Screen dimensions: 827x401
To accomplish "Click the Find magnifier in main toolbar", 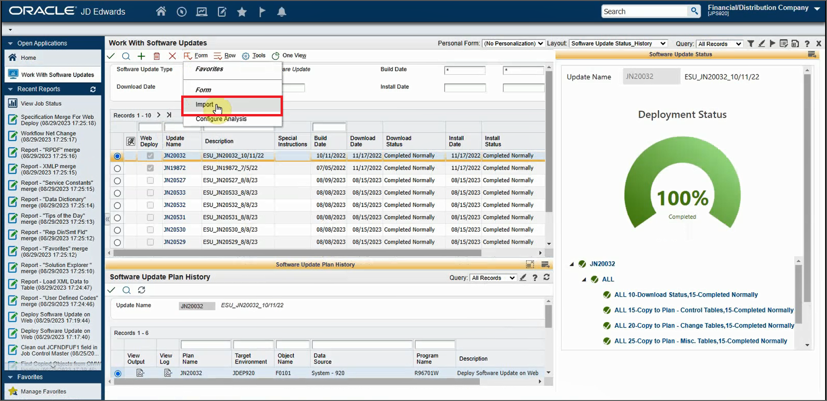I will [126, 56].
